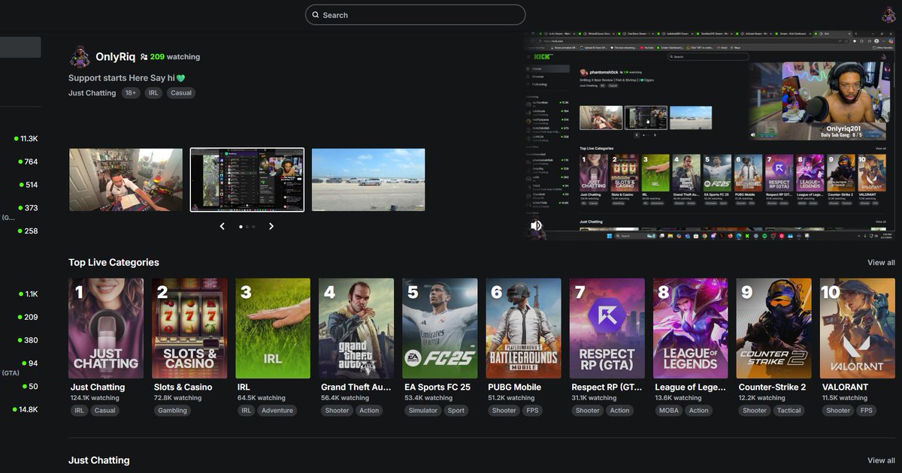Select the Tactical tag
This screenshot has width=902, height=473.
[789, 411]
